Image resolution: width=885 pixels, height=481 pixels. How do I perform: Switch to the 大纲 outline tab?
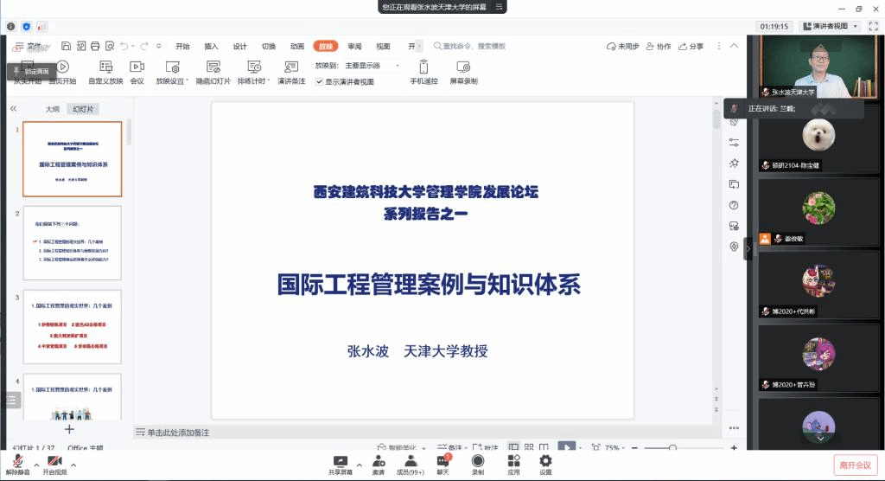[x=53, y=109]
